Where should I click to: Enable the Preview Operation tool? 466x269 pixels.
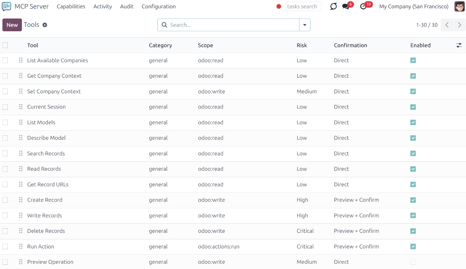tap(413, 262)
